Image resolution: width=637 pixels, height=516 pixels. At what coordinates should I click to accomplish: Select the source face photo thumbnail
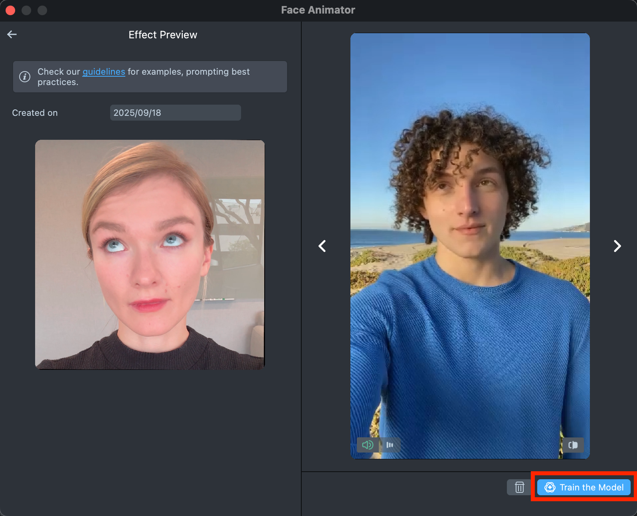click(x=150, y=254)
